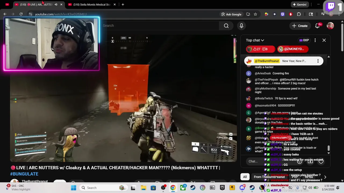Viewport: 344px width, 193px height.
Task: Show more filter chips with the arrow
Action: (325, 177)
